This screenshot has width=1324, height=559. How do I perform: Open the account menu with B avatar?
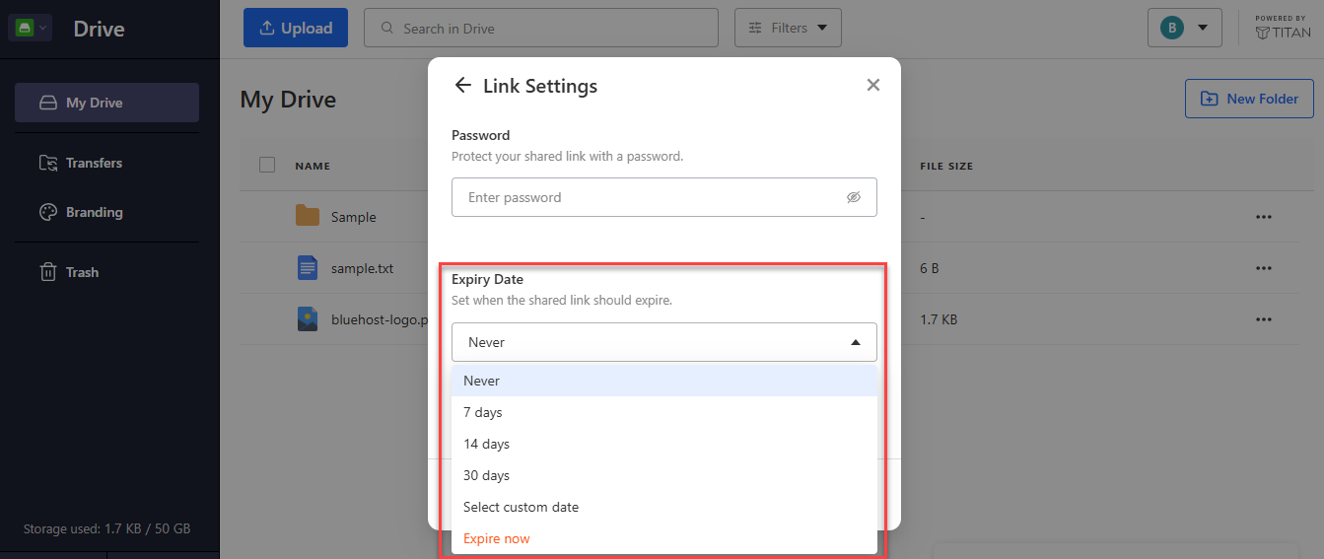1185,28
